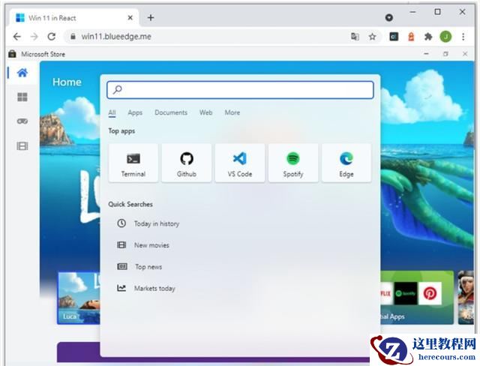The image size is (480, 366).
Task: Click the circular dropdown icon in title bar
Action: pos(389,17)
